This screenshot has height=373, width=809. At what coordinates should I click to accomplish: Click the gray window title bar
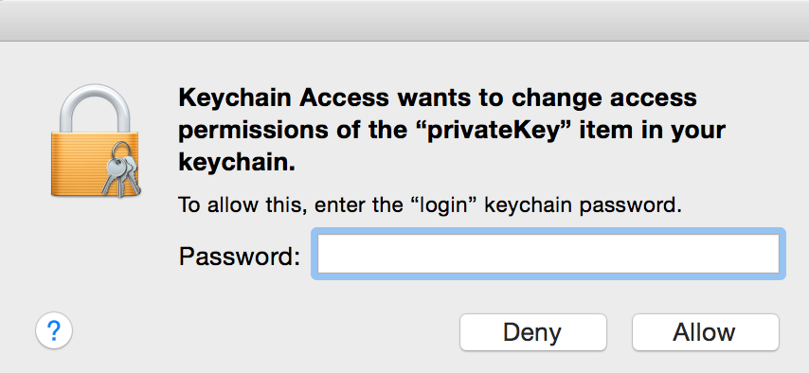[404, 21]
